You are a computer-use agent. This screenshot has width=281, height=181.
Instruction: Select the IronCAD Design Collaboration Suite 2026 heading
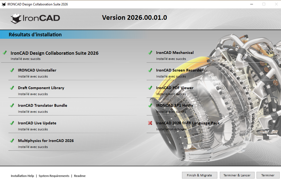click(x=54, y=53)
